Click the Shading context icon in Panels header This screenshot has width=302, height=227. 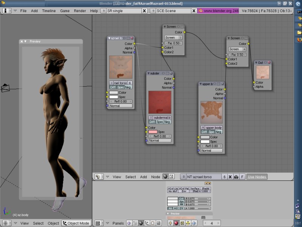point(141,223)
